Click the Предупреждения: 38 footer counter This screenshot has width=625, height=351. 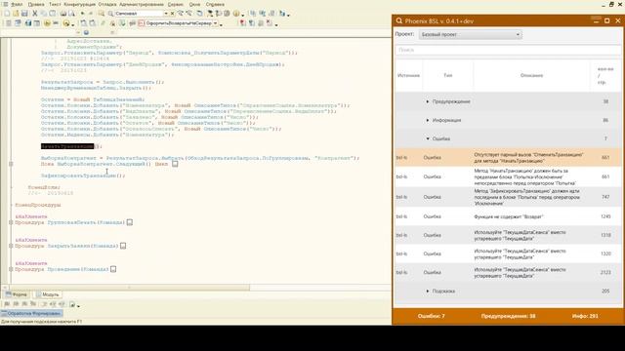[x=508, y=316]
